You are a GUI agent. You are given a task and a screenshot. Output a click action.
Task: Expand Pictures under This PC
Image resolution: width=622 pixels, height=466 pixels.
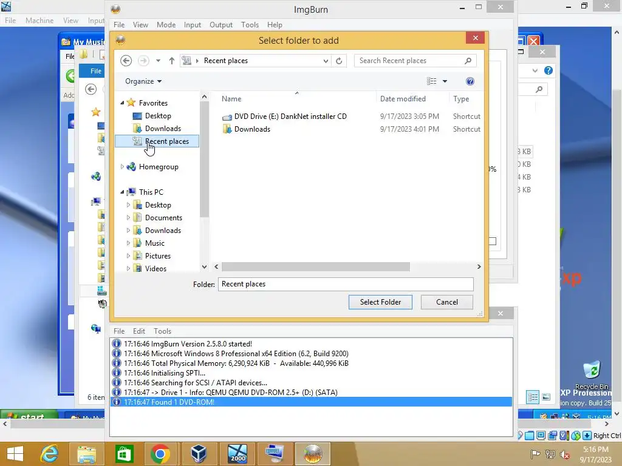pyautogui.click(x=128, y=256)
